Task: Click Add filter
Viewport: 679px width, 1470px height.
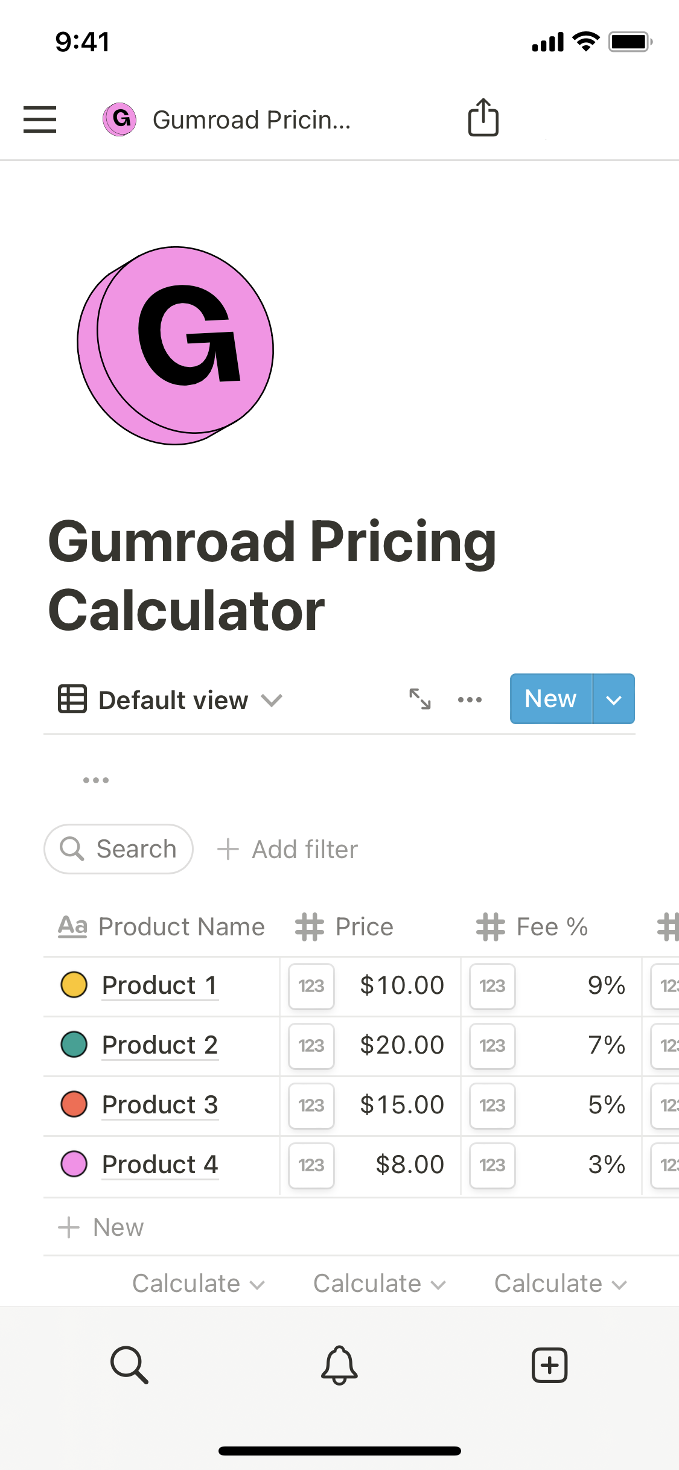Action: [x=287, y=849]
